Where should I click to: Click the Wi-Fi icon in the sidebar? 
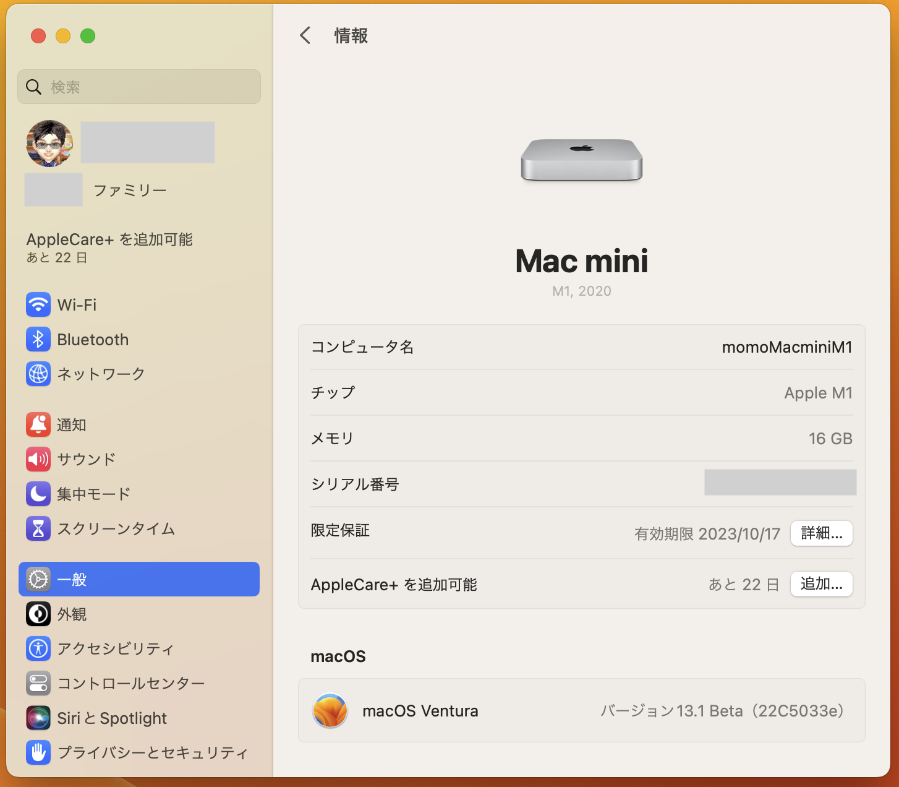[x=38, y=304]
